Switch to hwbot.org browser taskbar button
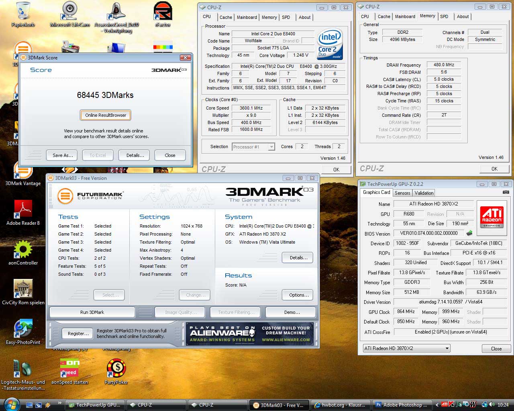 tap(340, 405)
